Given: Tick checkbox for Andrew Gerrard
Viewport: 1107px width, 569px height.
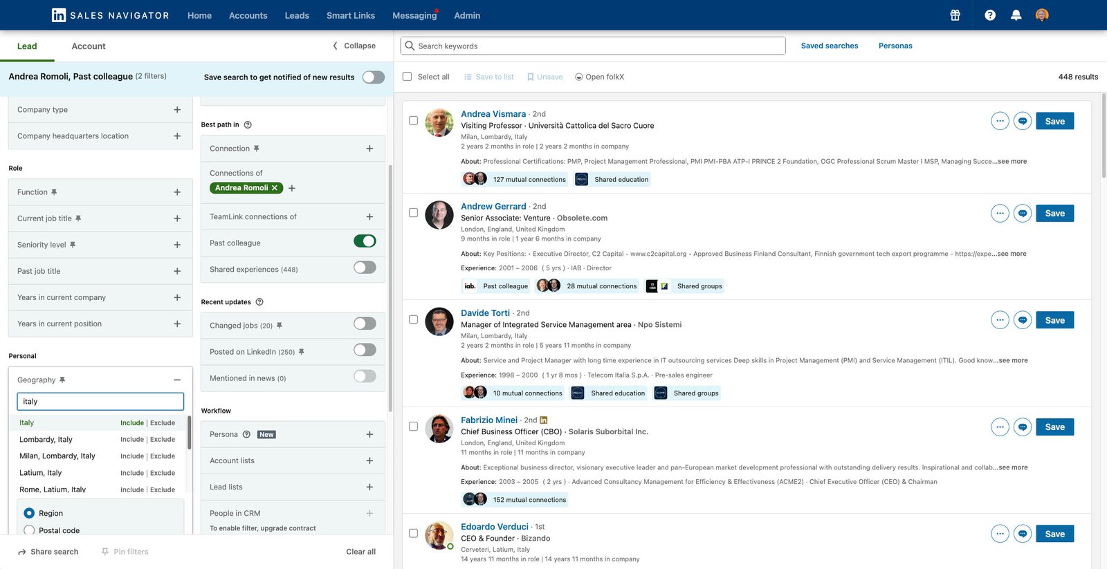Looking at the screenshot, I should pyautogui.click(x=413, y=213).
